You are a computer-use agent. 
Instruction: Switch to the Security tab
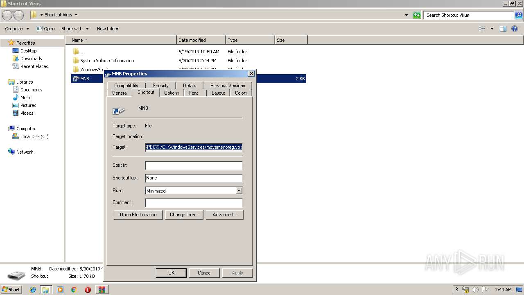(x=160, y=85)
